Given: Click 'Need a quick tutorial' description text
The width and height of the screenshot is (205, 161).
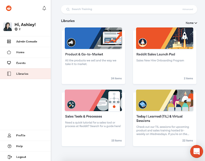Looking at the screenshot, I should coord(93,124).
